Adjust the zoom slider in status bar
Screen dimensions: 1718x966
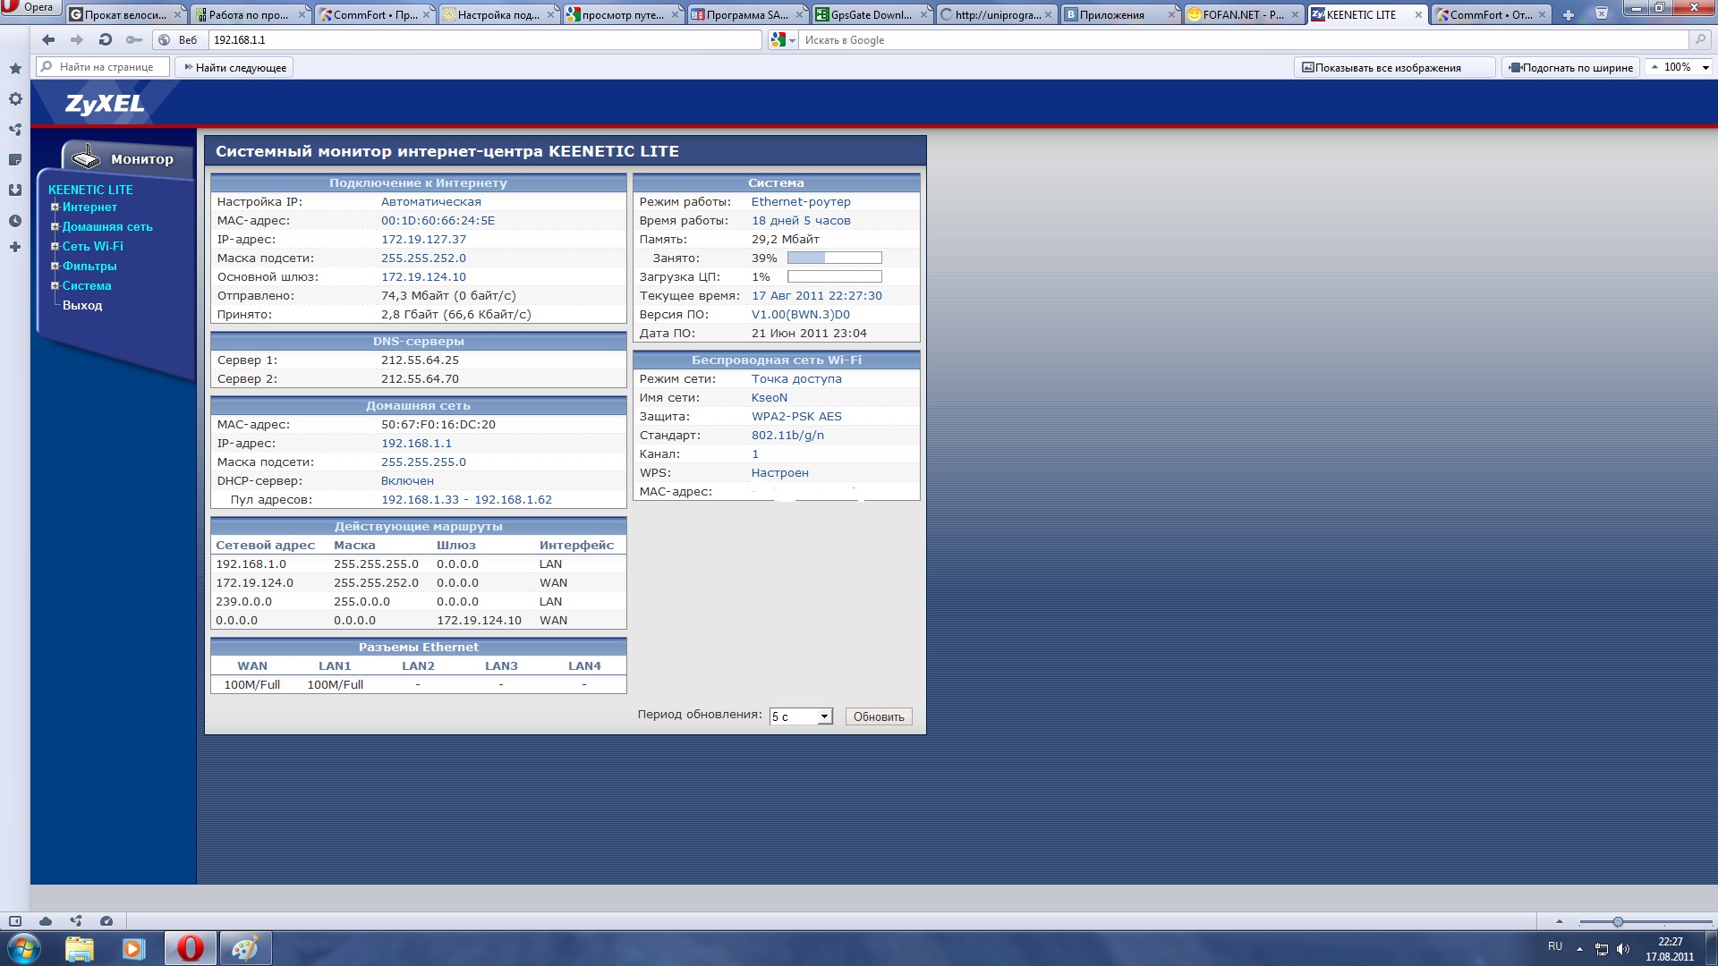[x=1618, y=922]
